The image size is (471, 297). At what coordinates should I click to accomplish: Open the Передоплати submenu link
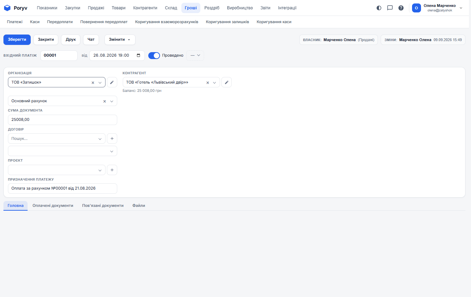pos(60,22)
